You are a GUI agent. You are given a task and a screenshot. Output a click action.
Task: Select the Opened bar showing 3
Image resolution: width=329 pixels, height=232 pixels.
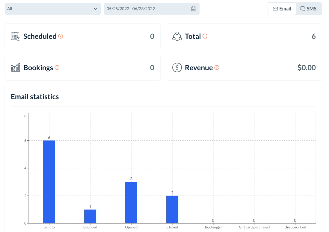pos(131,202)
